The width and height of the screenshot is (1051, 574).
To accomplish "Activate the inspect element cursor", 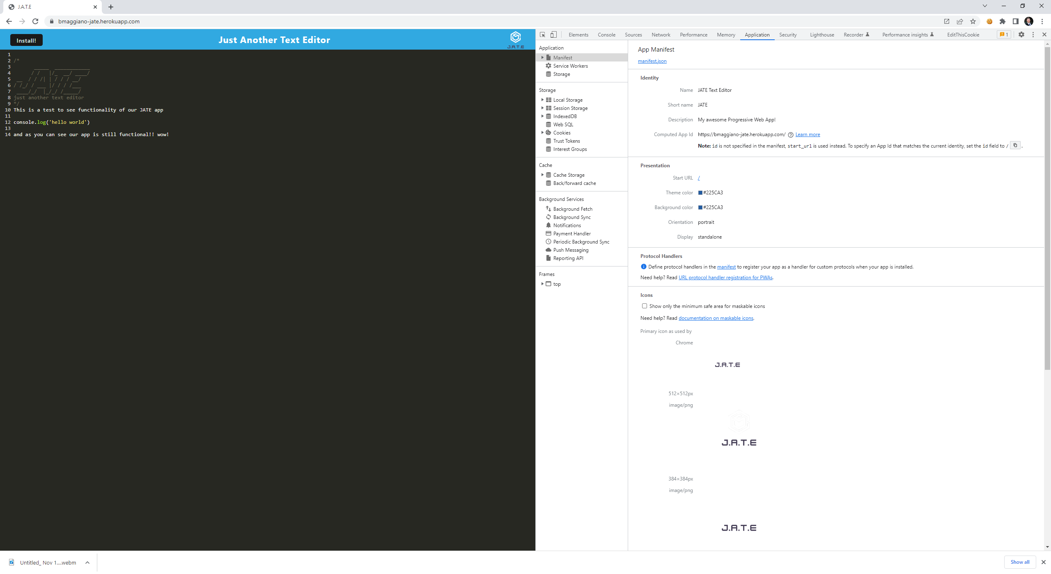I will point(542,34).
